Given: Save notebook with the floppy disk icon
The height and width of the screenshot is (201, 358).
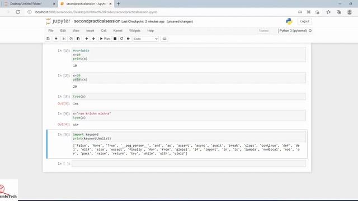Looking at the screenshot, I should click(48, 39).
